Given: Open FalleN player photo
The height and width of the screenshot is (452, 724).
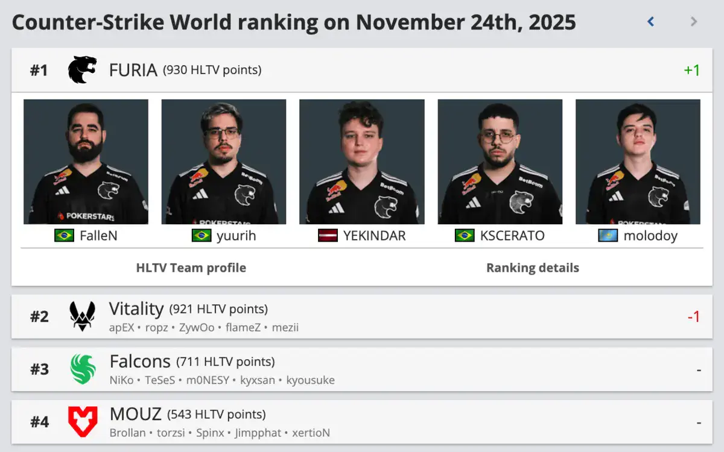Looking at the screenshot, I should tap(86, 162).
